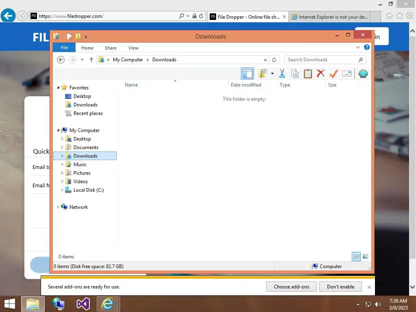Select Pictures folder in tree
This screenshot has height=312, width=416.
point(82,173)
